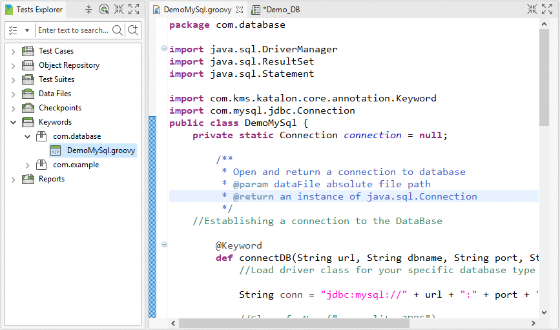Image resolution: width=560 pixels, height=330 pixels.
Task: Expand the Data Files node
Action: tap(13, 94)
